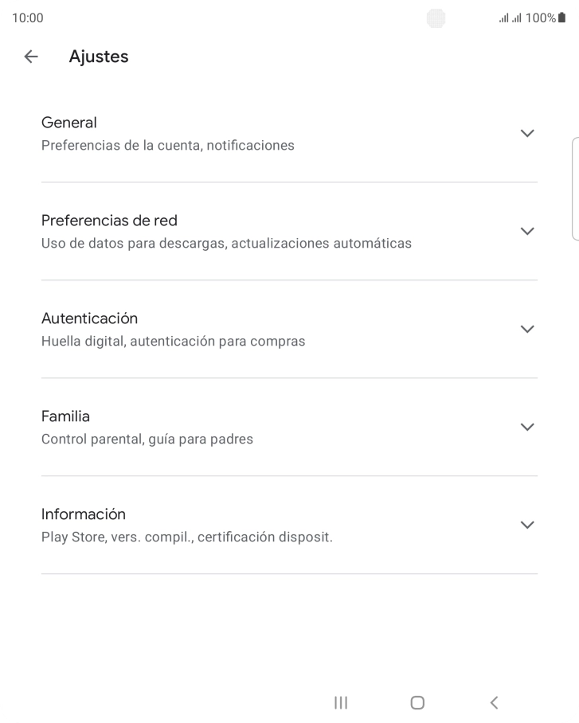Viewport: 579px width, 723px height.
Task: Expand the Información section chevron
Action: [x=526, y=525]
